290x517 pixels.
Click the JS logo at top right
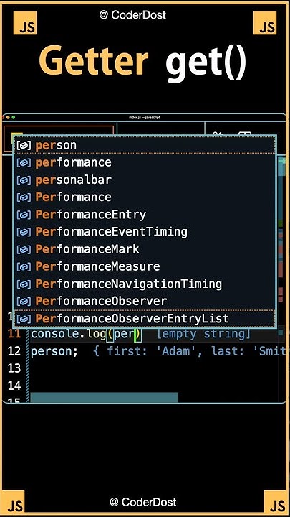(265, 23)
